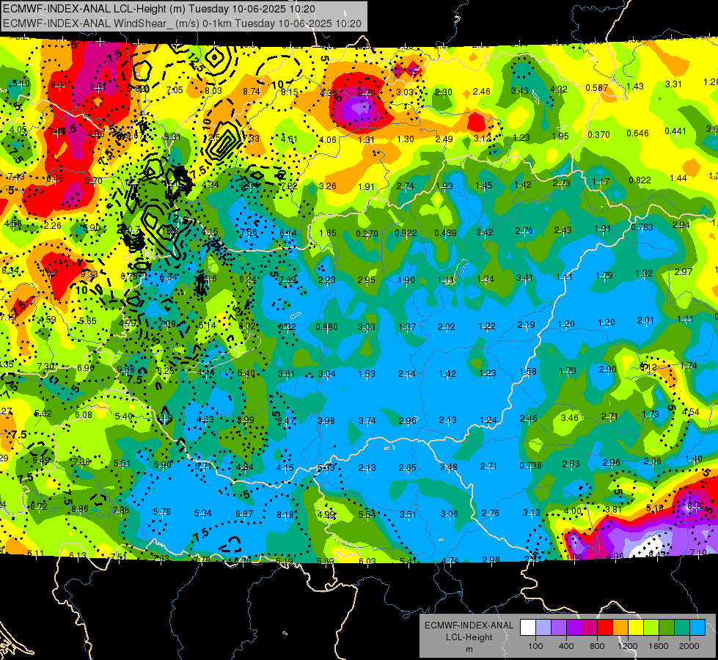Click the wind shear value 3.74
The height and width of the screenshot is (660, 718).
click(x=367, y=421)
